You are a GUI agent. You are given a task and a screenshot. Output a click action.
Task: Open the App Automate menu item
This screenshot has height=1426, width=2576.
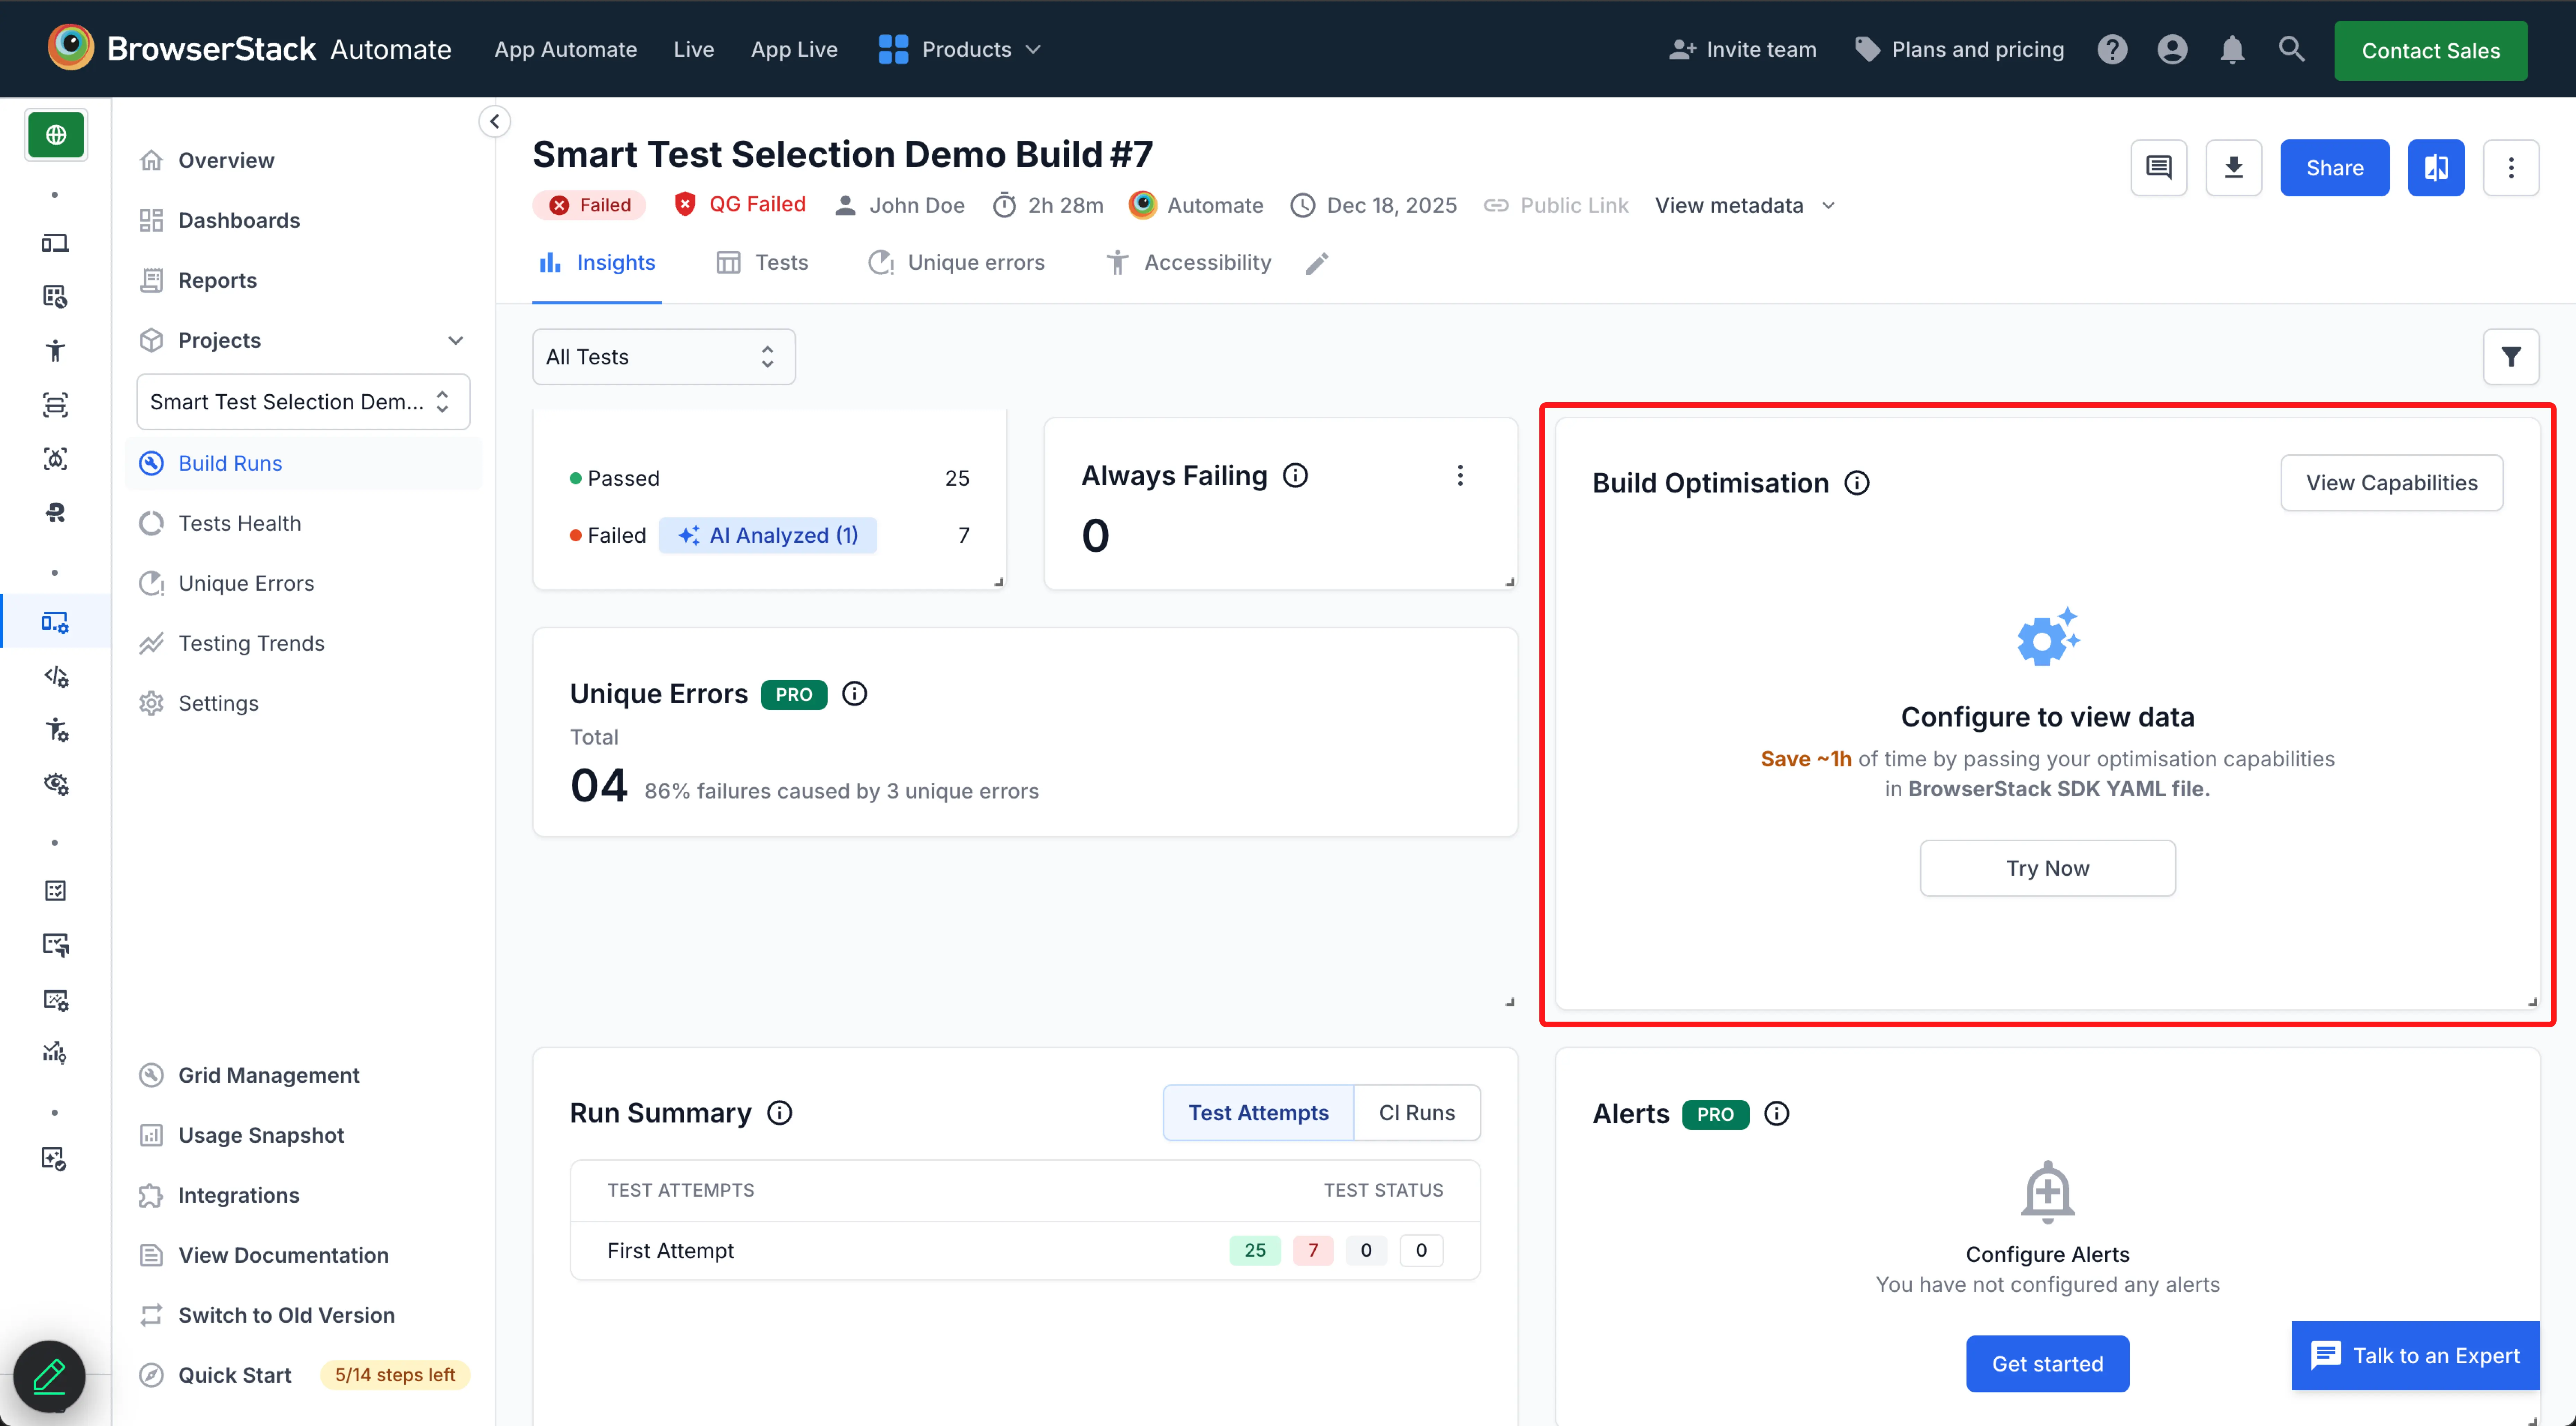566,49
